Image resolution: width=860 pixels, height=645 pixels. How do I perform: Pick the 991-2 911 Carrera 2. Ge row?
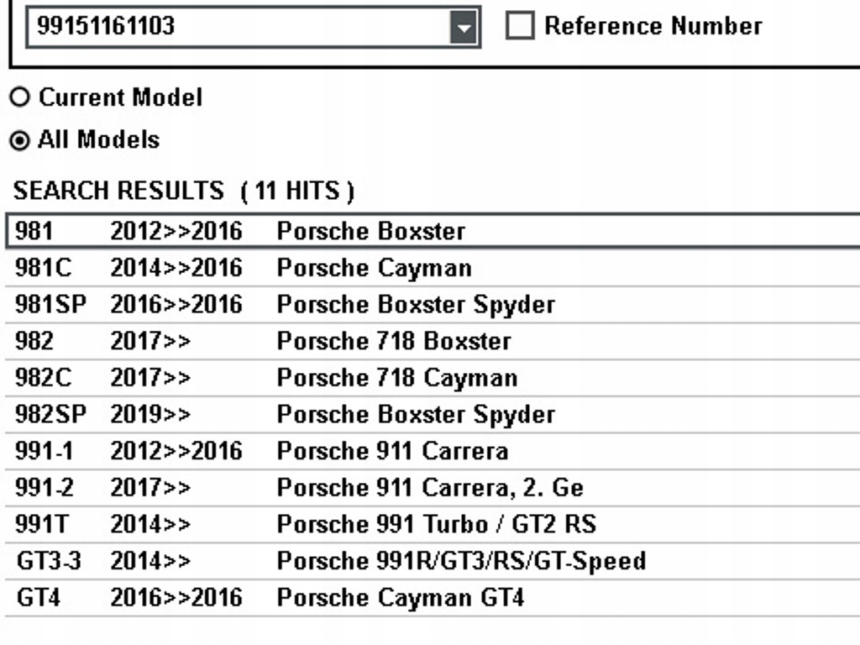[429, 488]
